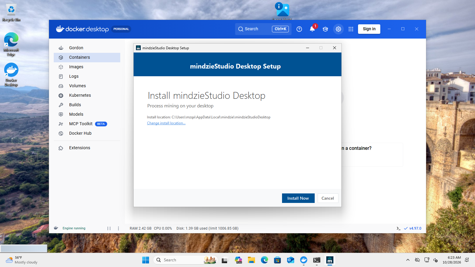Pause the Docker engine

point(109,228)
